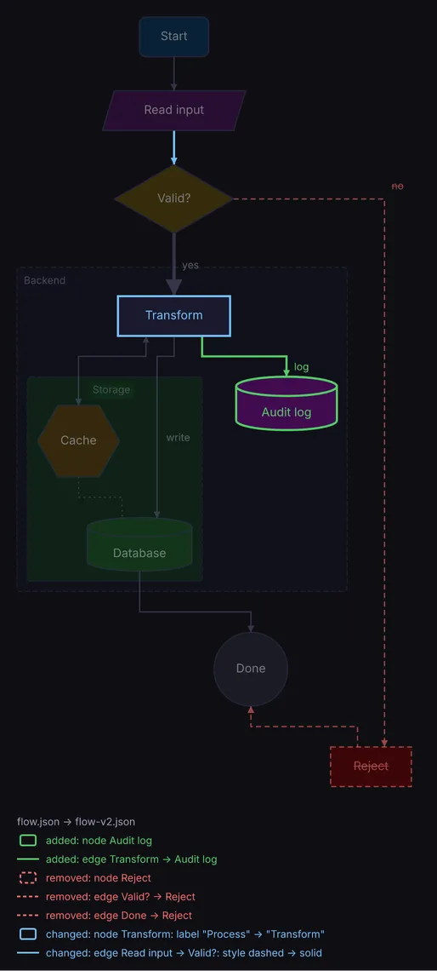Click the Cache hexagon node
The image size is (437, 971).
click(78, 440)
